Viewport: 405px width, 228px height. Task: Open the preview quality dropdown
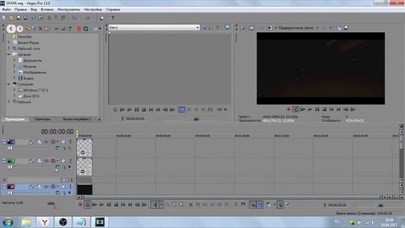[x=317, y=28]
